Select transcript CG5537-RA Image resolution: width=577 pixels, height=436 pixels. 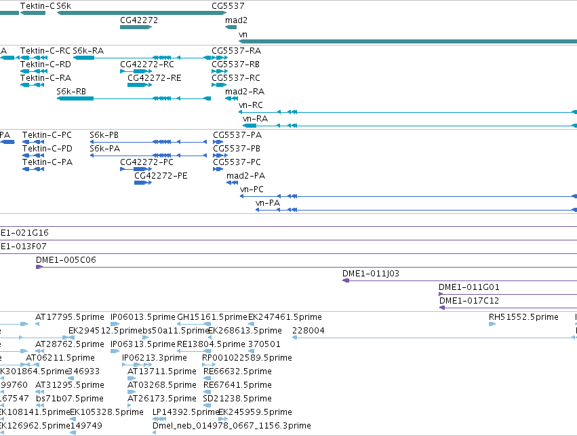click(x=220, y=58)
